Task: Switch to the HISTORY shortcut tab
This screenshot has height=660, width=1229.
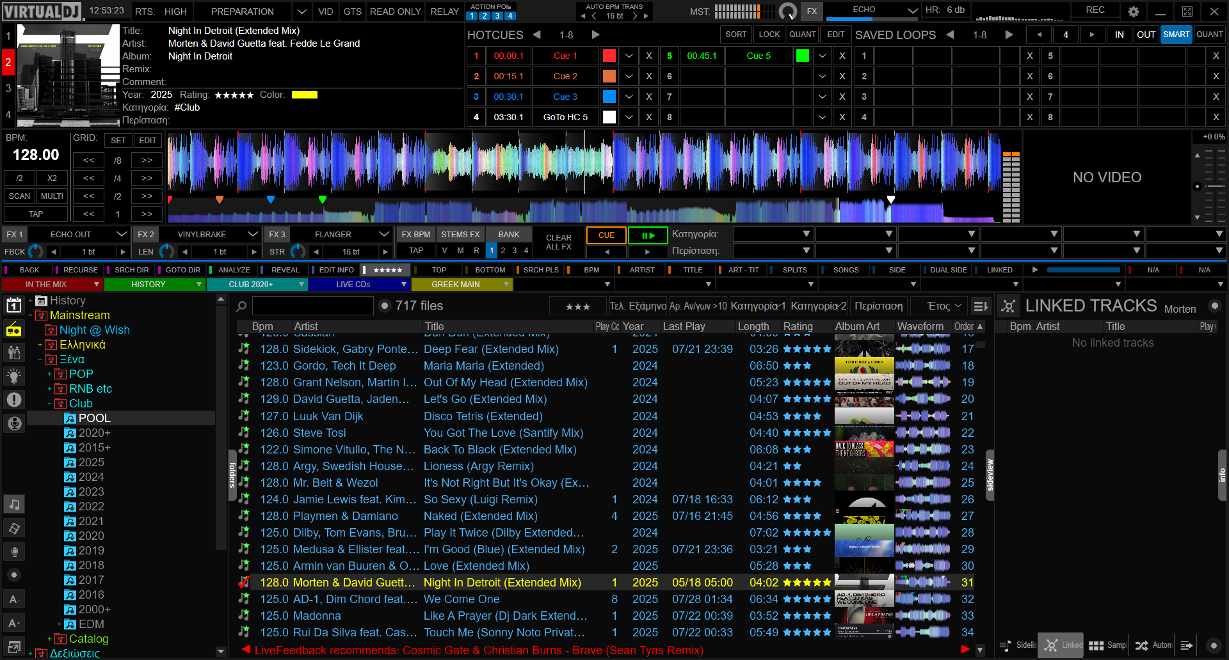Action: (x=148, y=285)
